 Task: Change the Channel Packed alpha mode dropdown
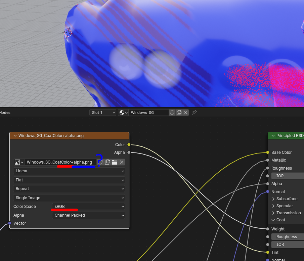tap(89, 215)
